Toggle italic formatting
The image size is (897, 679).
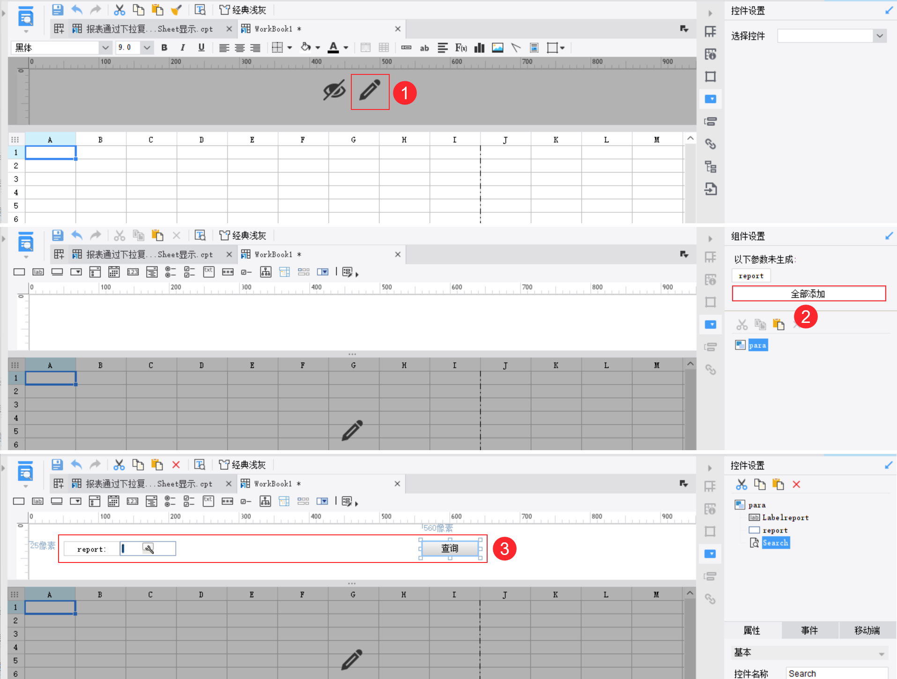pyautogui.click(x=183, y=48)
